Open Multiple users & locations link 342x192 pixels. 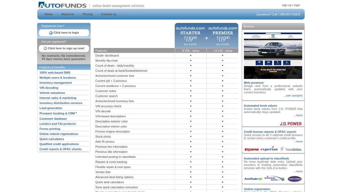(x=58, y=78)
